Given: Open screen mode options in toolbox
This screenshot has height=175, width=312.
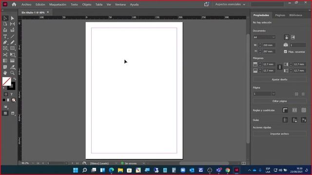Looking at the screenshot, I should 13,113.
